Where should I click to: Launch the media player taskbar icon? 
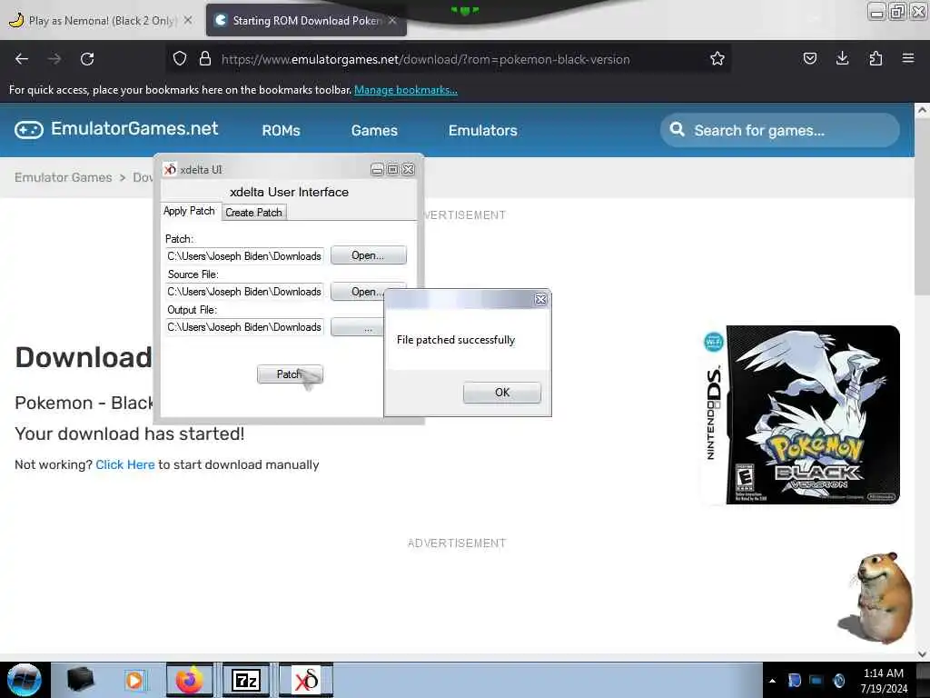pos(134,680)
